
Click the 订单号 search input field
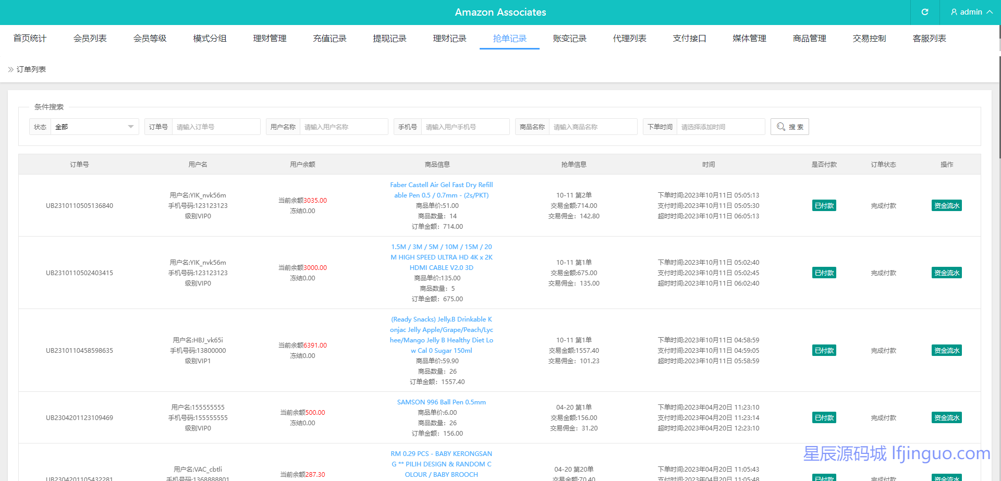[215, 127]
